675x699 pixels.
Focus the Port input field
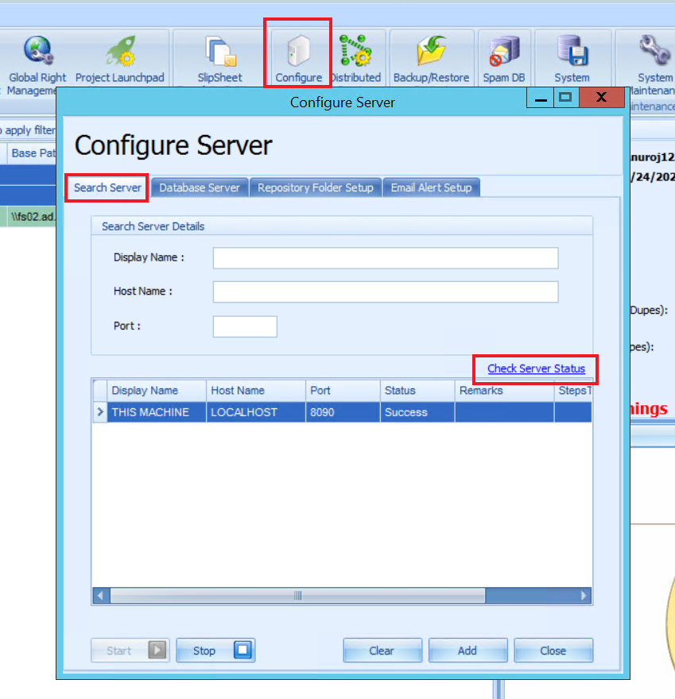coord(245,326)
